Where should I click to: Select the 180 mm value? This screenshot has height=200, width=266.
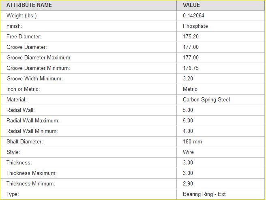[x=192, y=141]
